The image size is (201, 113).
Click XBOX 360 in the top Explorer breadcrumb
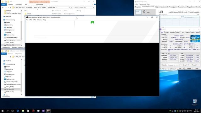click(37, 8)
